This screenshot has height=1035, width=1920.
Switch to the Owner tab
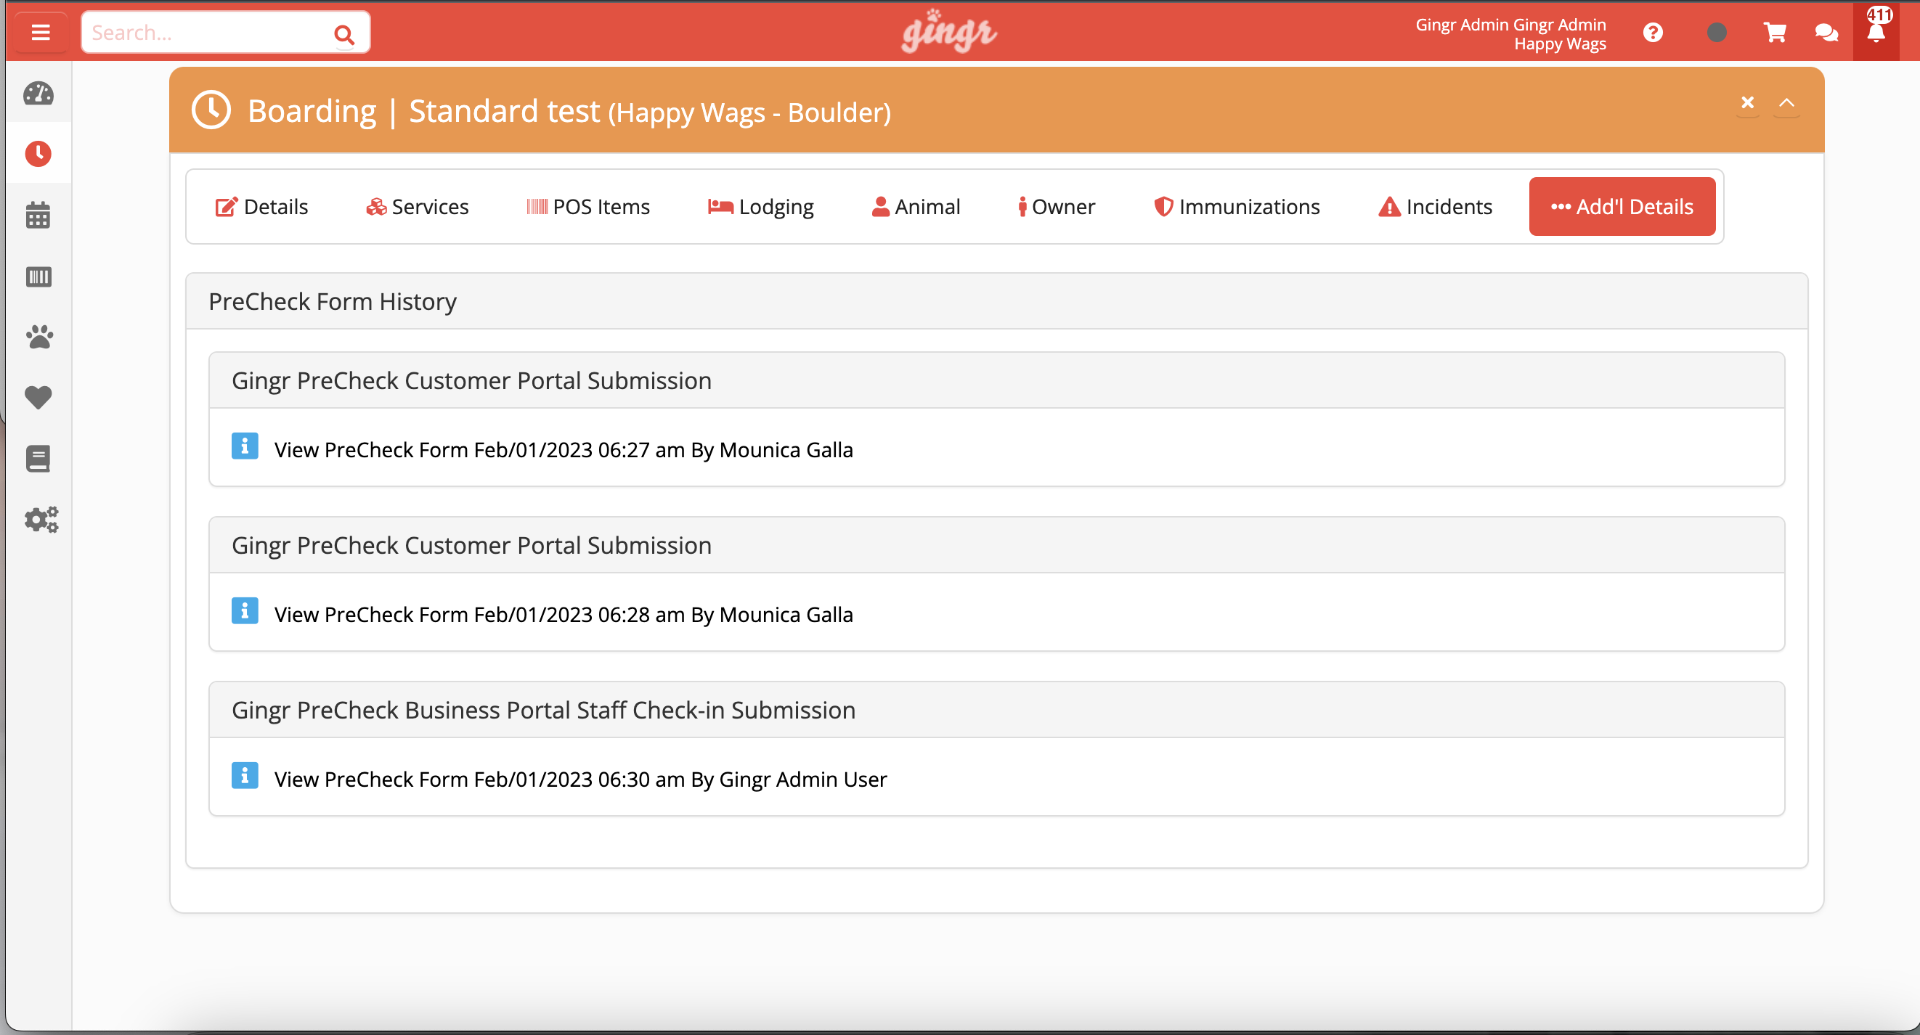1057,207
